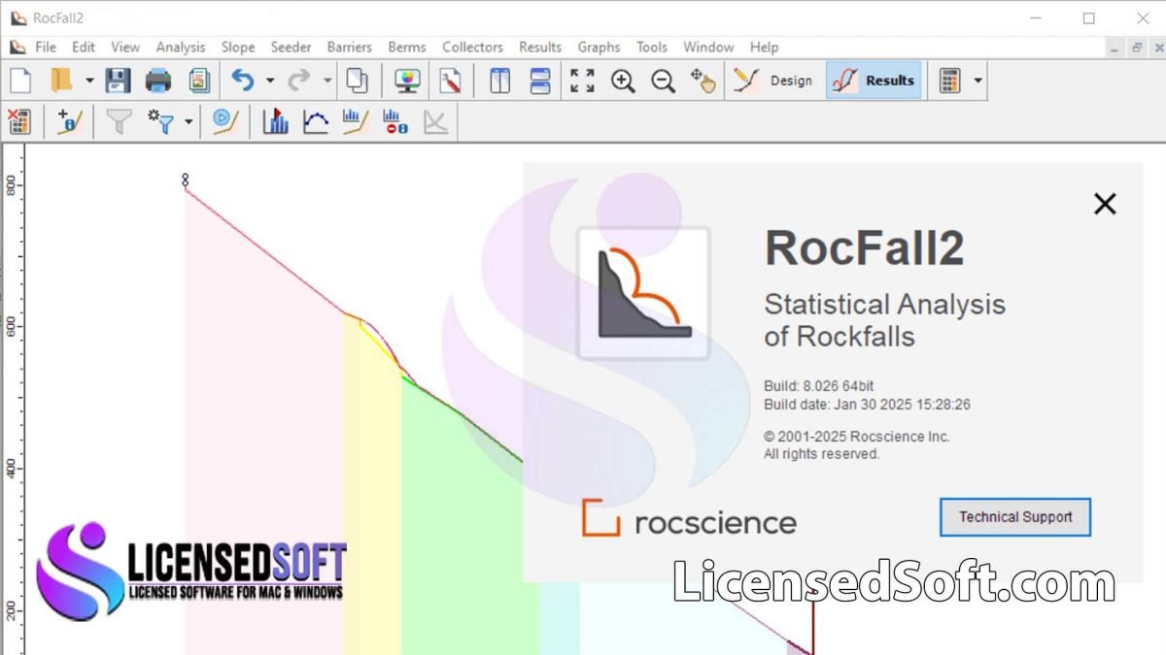Open the Analysis menu

pyautogui.click(x=181, y=47)
